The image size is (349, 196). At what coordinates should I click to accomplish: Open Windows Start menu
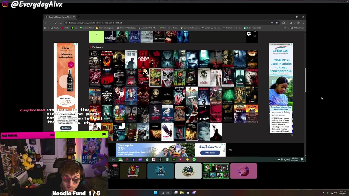pos(155,193)
